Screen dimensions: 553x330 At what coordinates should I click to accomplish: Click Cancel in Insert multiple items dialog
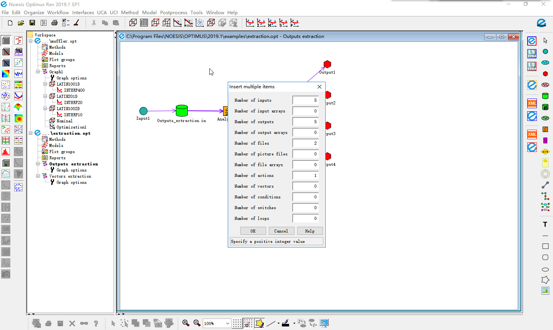(281, 231)
